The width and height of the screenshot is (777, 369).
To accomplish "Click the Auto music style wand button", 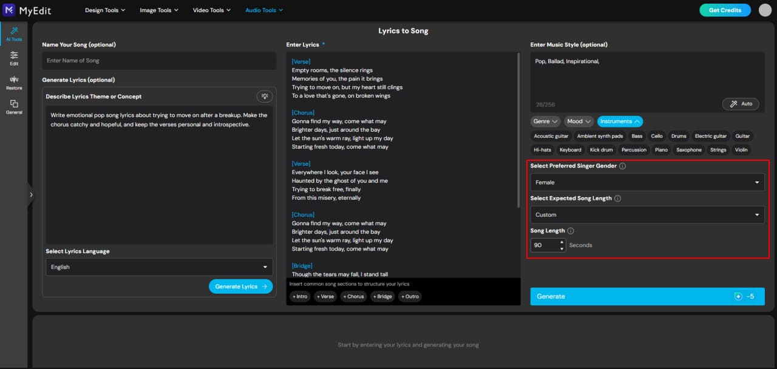I will pos(740,103).
